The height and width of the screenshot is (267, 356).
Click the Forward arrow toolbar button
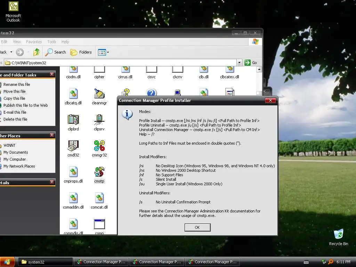(20, 52)
